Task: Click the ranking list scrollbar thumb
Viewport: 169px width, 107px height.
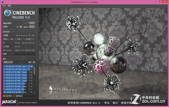Action: [34, 70]
